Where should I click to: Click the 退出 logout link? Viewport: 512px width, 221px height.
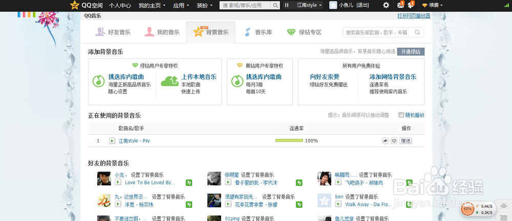point(363,5)
